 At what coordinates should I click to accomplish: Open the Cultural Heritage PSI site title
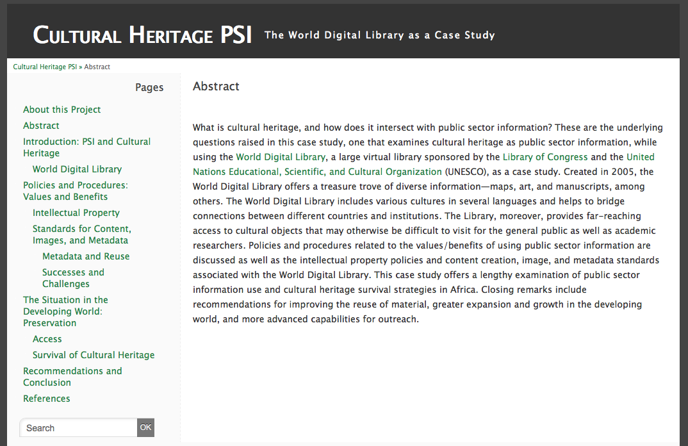pyautogui.click(x=143, y=35)
